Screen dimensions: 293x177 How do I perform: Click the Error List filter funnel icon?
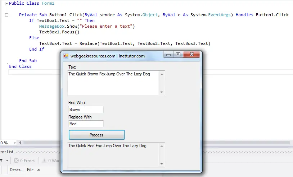coord(1,161)
